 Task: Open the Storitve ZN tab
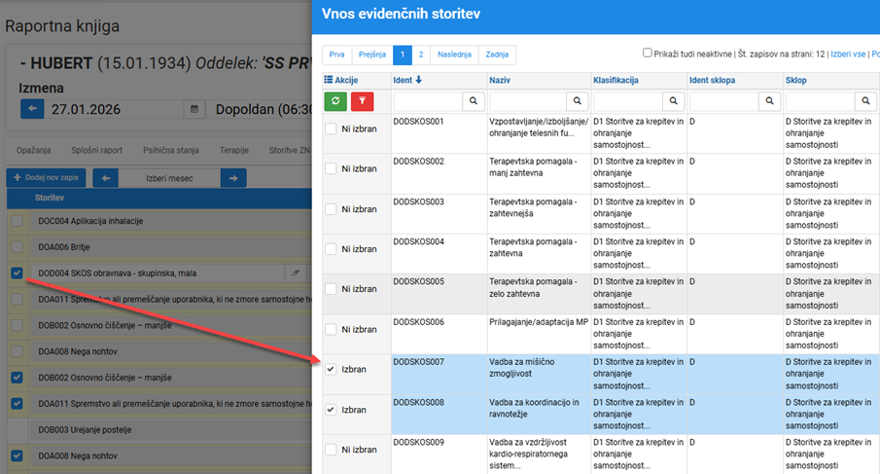(x=289, y=150)
